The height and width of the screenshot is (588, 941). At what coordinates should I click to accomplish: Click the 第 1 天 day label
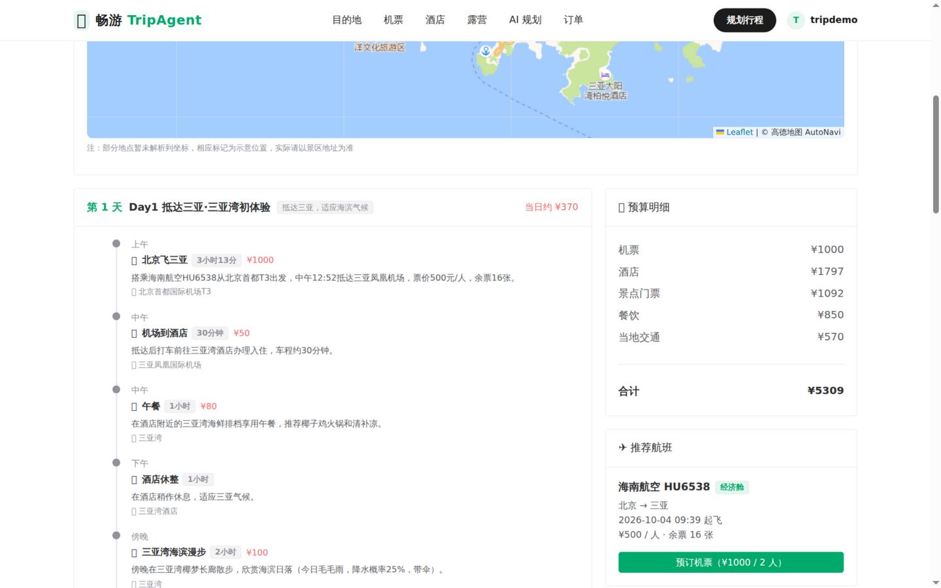click(x=105, y=207)
